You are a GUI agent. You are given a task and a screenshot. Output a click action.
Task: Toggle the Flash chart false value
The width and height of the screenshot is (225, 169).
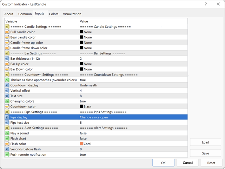[x=83, y=139]
